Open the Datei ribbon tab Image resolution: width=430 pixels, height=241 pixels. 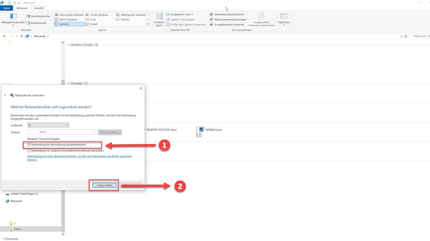point(6,8)
